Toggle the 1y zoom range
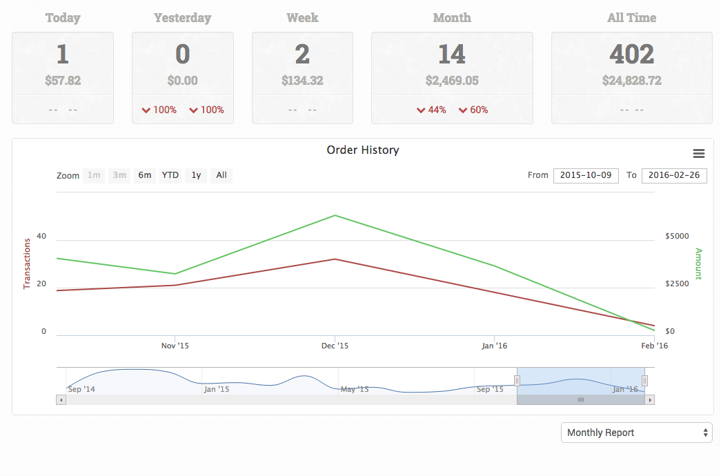The image size is (721, 476). (195, 175)
